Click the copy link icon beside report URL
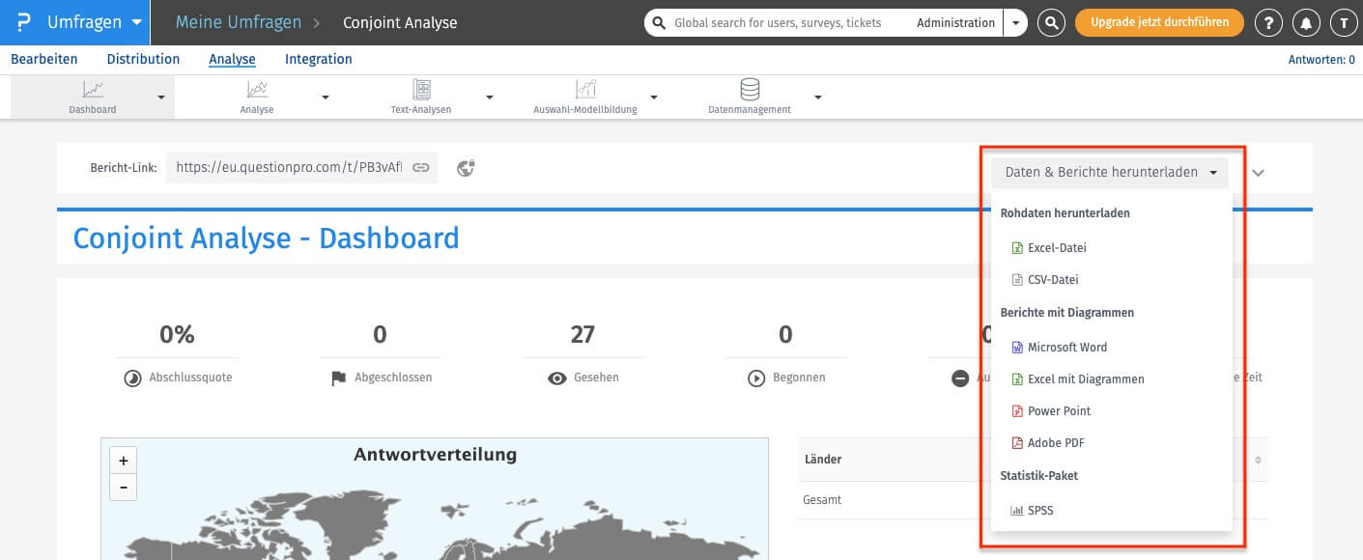Image resolution: width=1363 pixels, height=560 pixels. pyautogui.click(x=420, y=167)
